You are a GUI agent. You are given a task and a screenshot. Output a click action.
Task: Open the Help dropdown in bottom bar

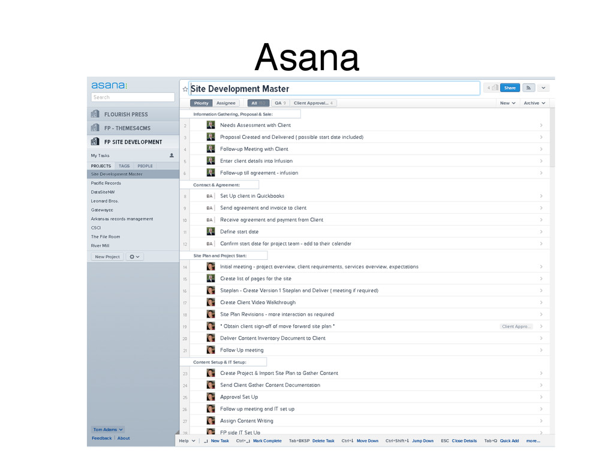[187, 441]
